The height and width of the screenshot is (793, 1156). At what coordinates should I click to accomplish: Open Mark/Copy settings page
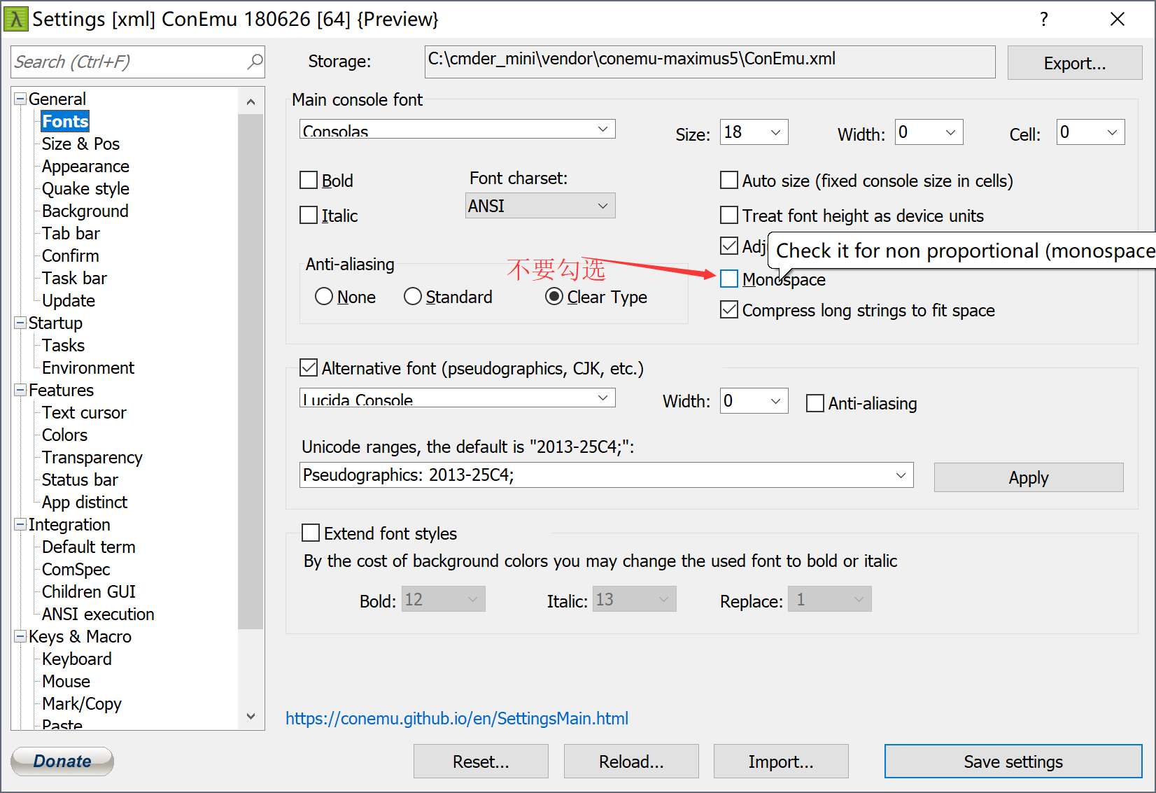point(81,703)
